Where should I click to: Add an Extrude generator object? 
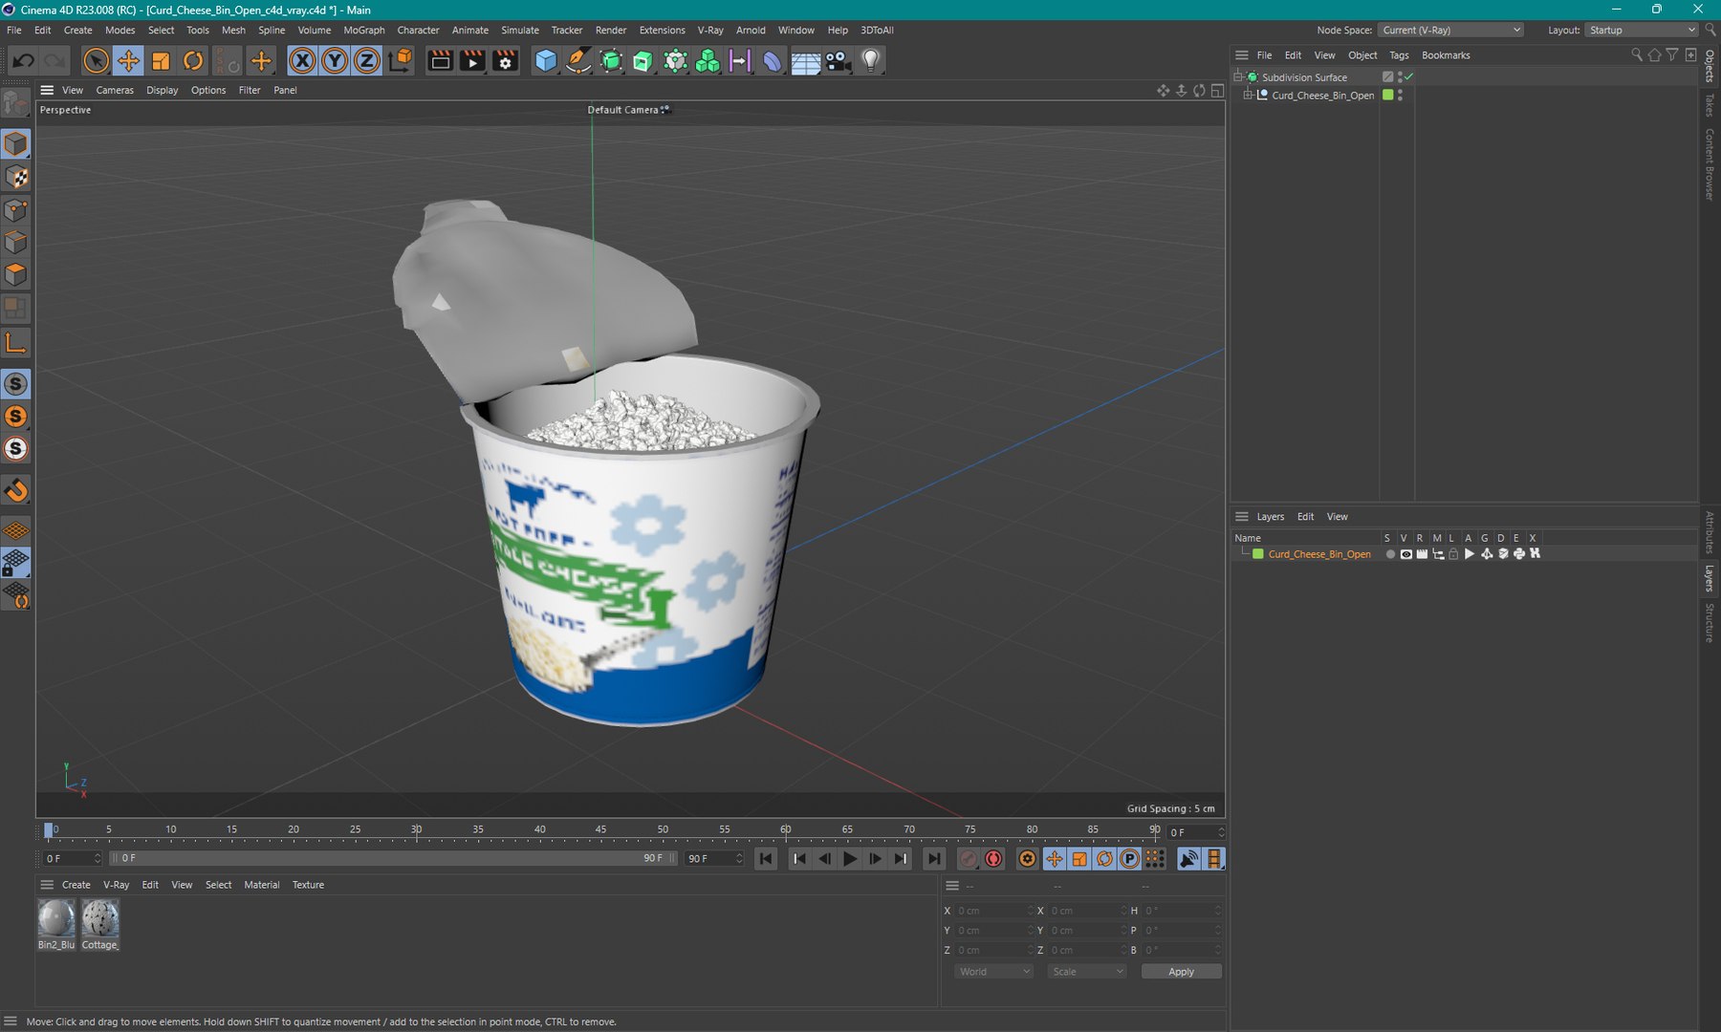pos(643,61)
